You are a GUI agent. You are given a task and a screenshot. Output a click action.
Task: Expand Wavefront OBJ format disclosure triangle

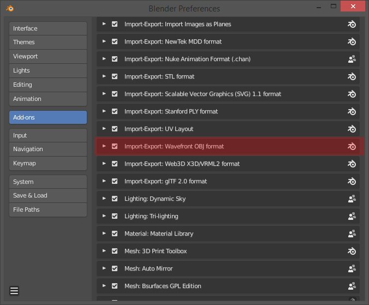[x=104, y=146]
